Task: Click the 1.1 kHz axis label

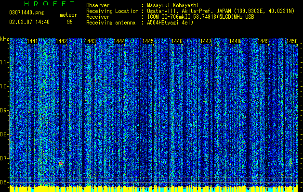Action: coord(4,62)
